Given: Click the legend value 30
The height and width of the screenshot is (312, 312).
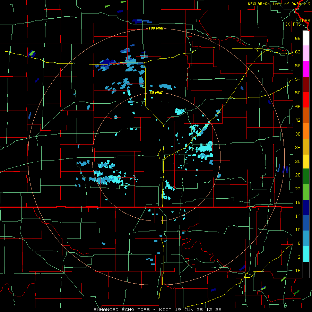Looking at the screenshot, I should point(298,161).
